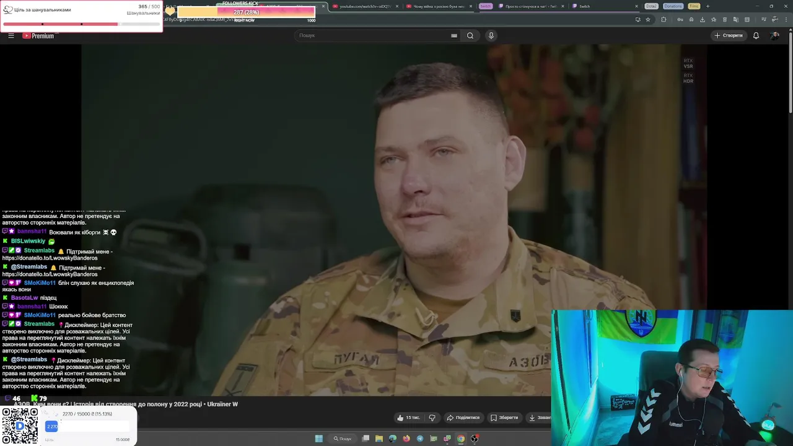Open Task View on taskbar

366,439
